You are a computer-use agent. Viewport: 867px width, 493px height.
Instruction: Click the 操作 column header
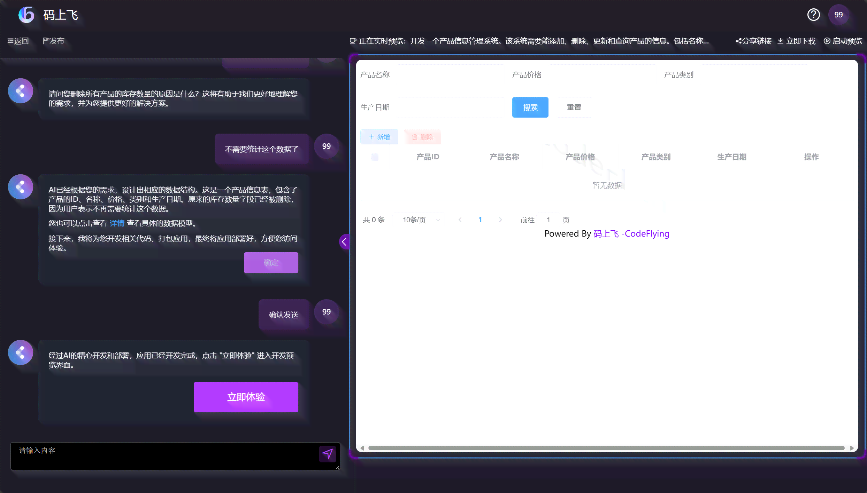click(811, 157)
